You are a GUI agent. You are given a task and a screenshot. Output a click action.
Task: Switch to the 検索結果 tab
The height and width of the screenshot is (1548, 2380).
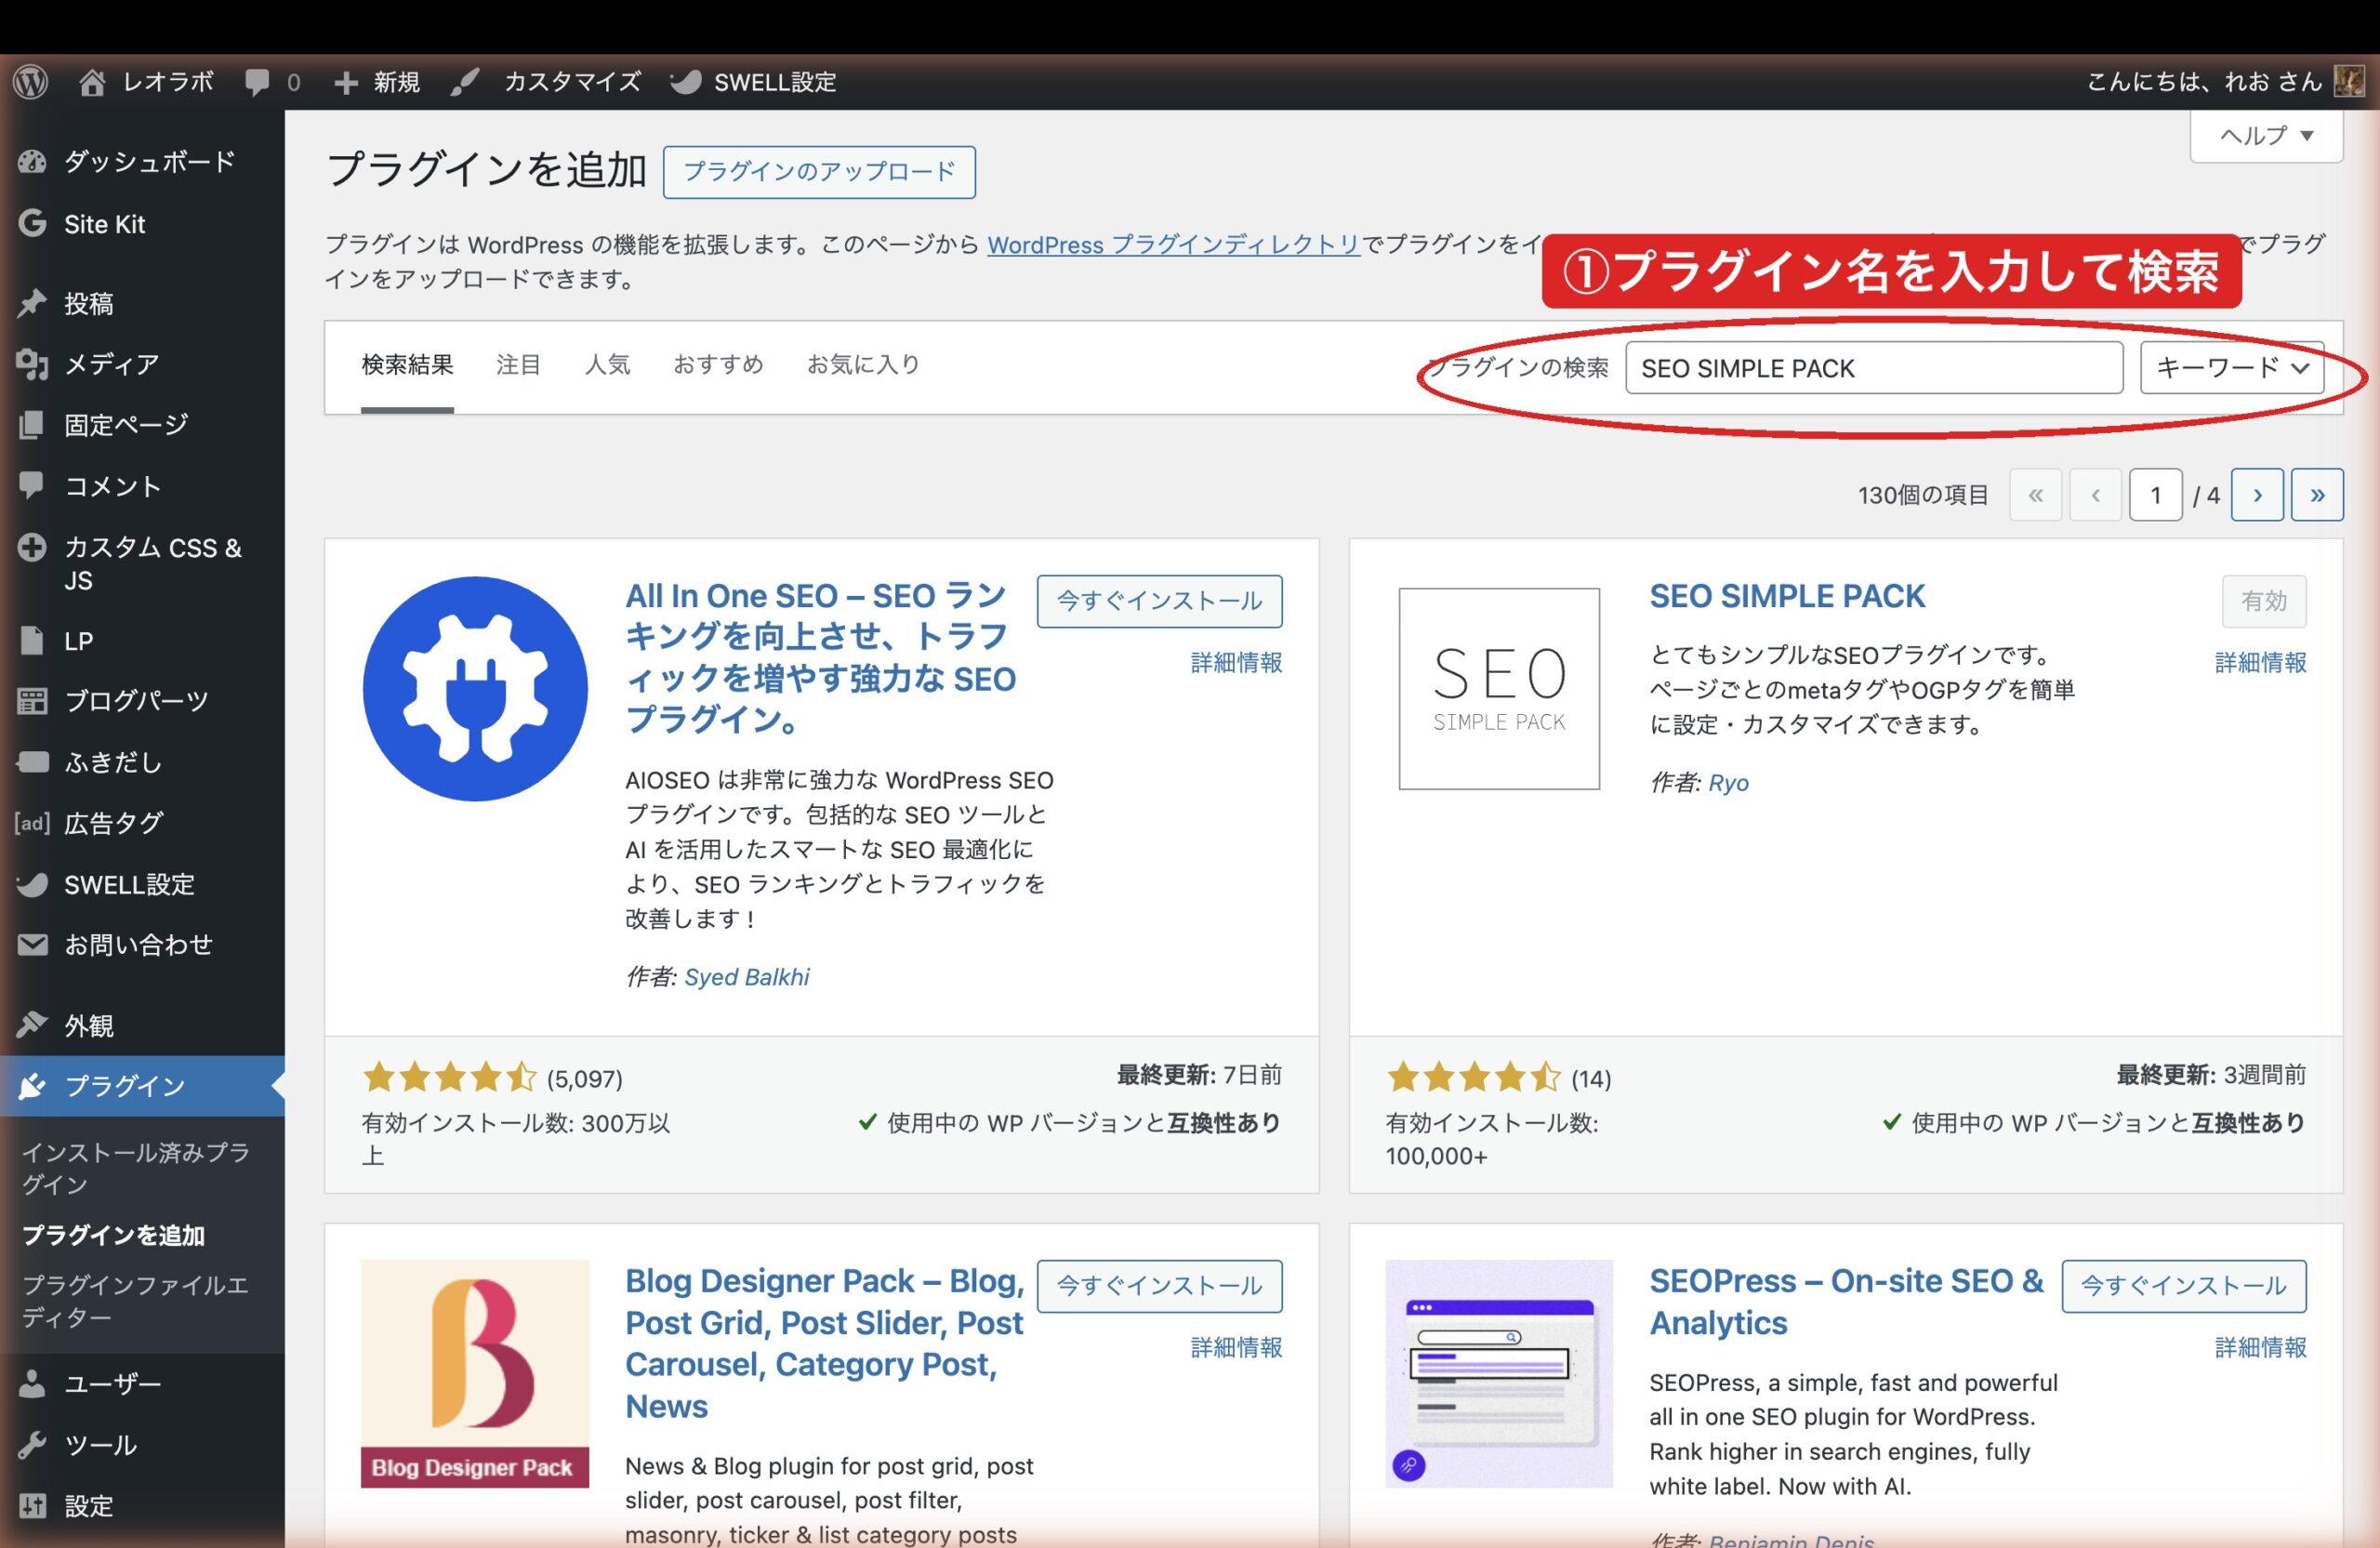tap(407, 365)
